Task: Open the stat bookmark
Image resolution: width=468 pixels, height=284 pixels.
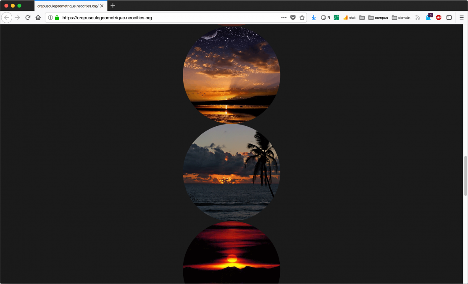Action: pos(349,18)
